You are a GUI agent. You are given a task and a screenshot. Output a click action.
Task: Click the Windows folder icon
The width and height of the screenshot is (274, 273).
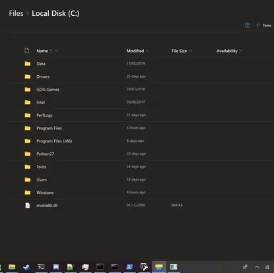click(28, 193)
